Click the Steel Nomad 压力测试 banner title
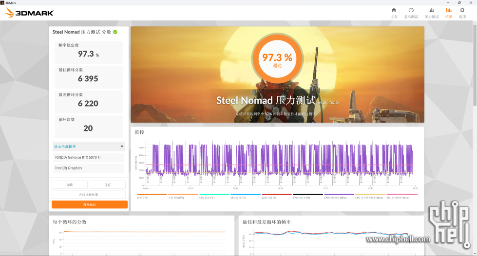Screen dimensions: 477x256 point(266,100)
